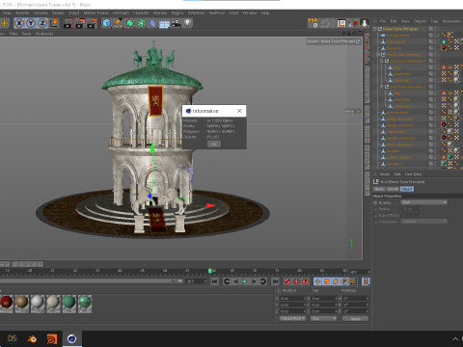
Task: Open the Render menu
Action: click(58, 13)
